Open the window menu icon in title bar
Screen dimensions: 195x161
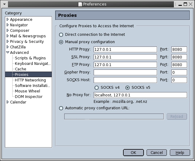coord(4,4)
